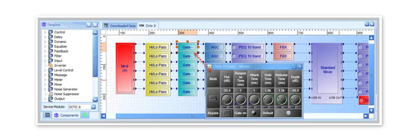Click the first AGC block
418x137 pixels.
click(215, 47)
